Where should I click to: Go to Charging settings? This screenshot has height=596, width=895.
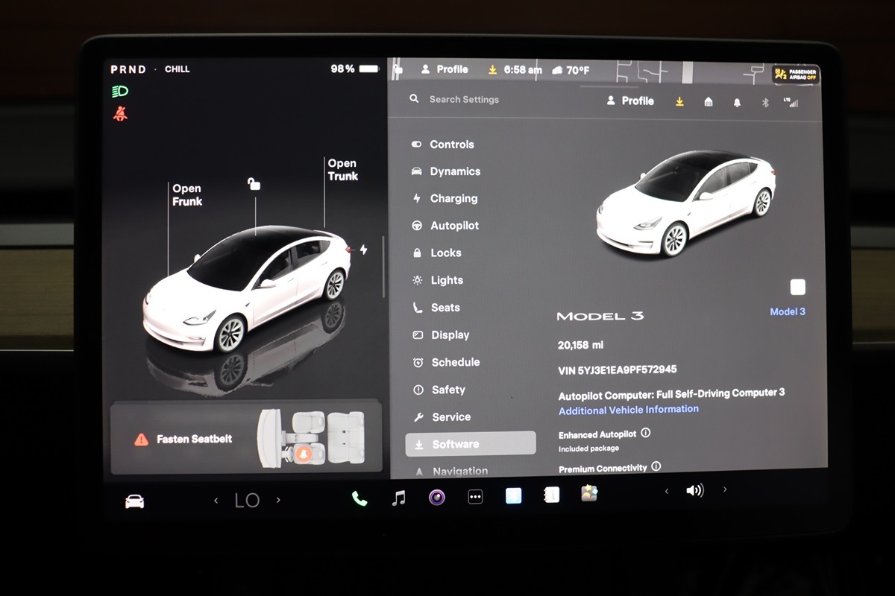click(445, 199)
